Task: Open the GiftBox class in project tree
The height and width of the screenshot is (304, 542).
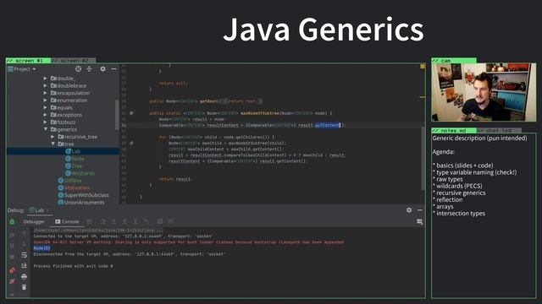Action: point(69,180)
